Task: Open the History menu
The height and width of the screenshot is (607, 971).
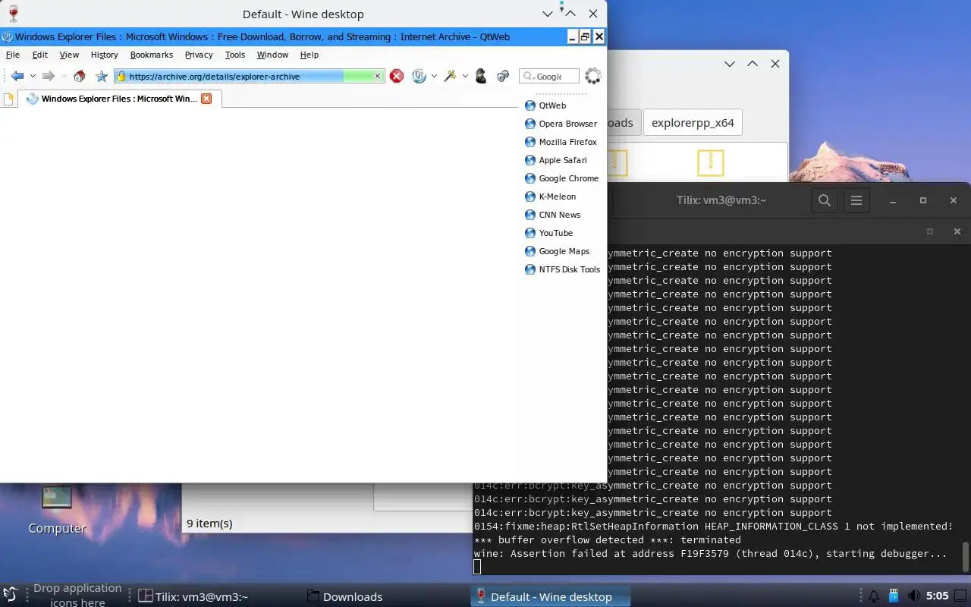Action: tap(105, 55)
